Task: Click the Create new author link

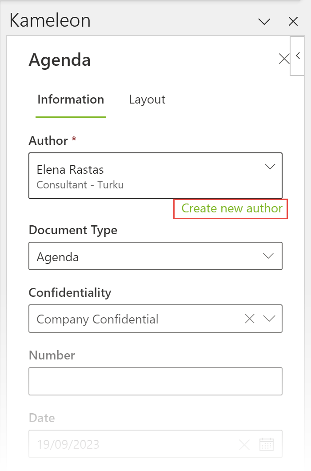Action: [x=232, y=208]
